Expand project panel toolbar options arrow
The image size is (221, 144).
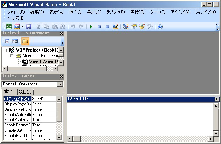(x=63, y=43)
